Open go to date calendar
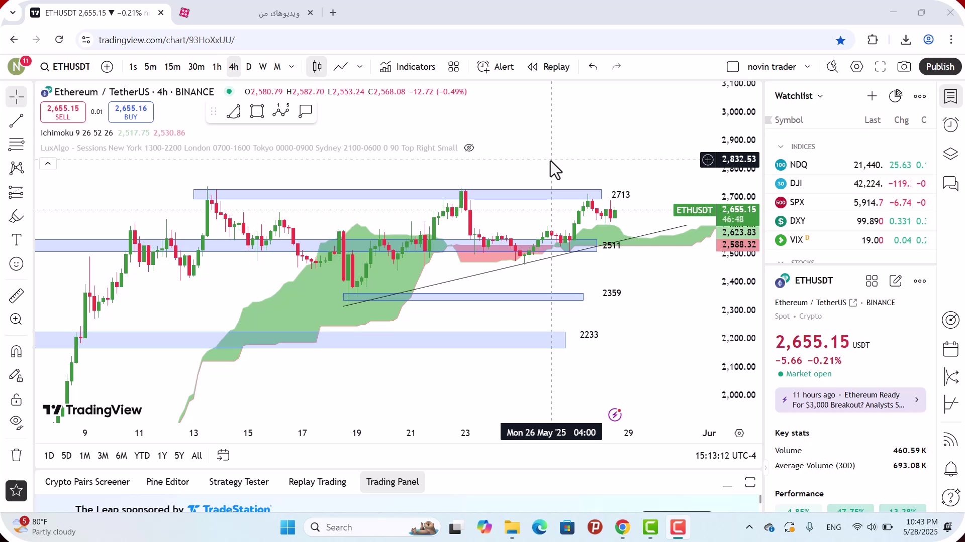Image resolution: width=965 pixels, height=542 pixels. [x=223, y=456]
